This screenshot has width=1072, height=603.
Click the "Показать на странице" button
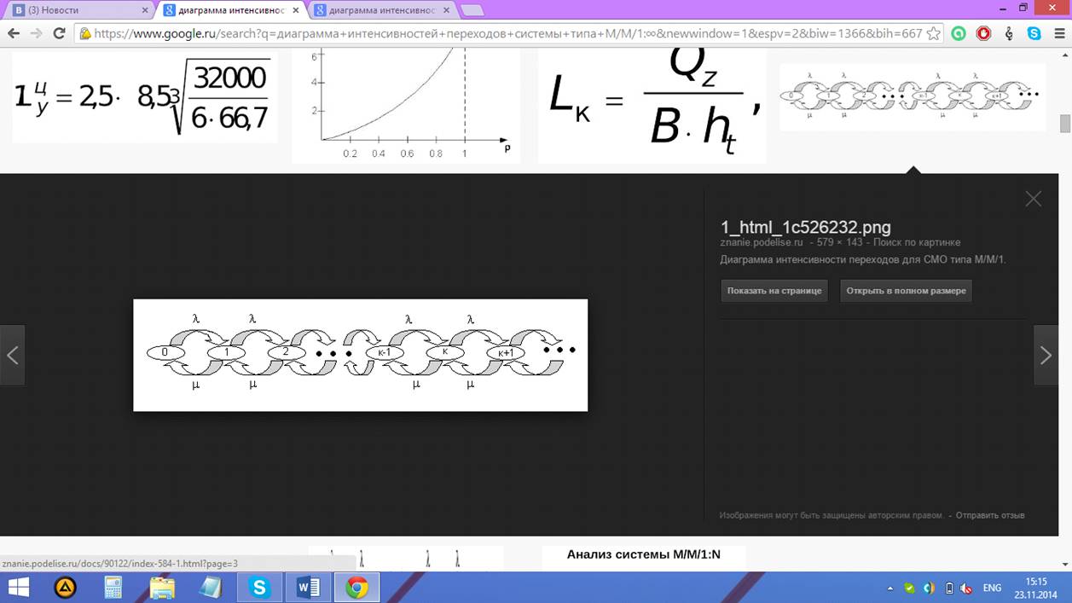[774, 291]
